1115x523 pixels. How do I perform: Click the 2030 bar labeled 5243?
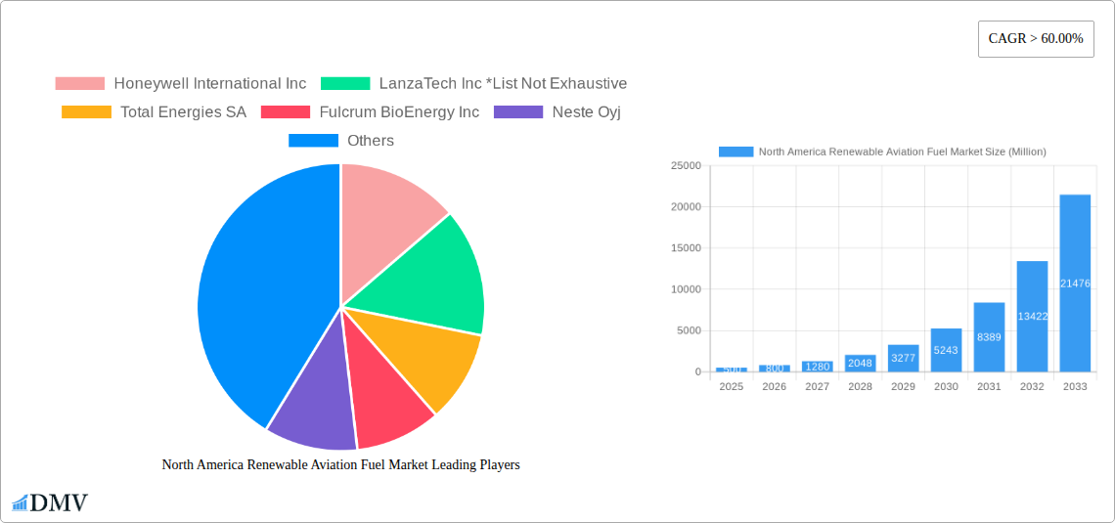coord(947,350)
